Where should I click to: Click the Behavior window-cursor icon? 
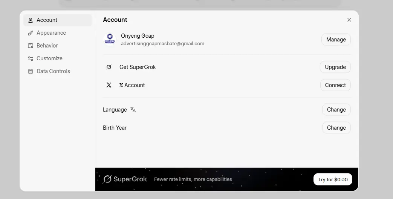click(30, 46)
